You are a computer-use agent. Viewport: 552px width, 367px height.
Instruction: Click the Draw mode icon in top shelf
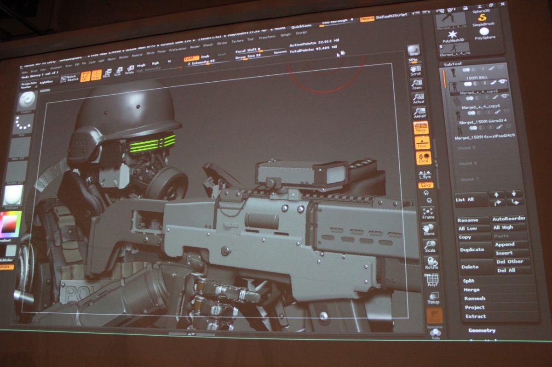[x=97, y=75]
